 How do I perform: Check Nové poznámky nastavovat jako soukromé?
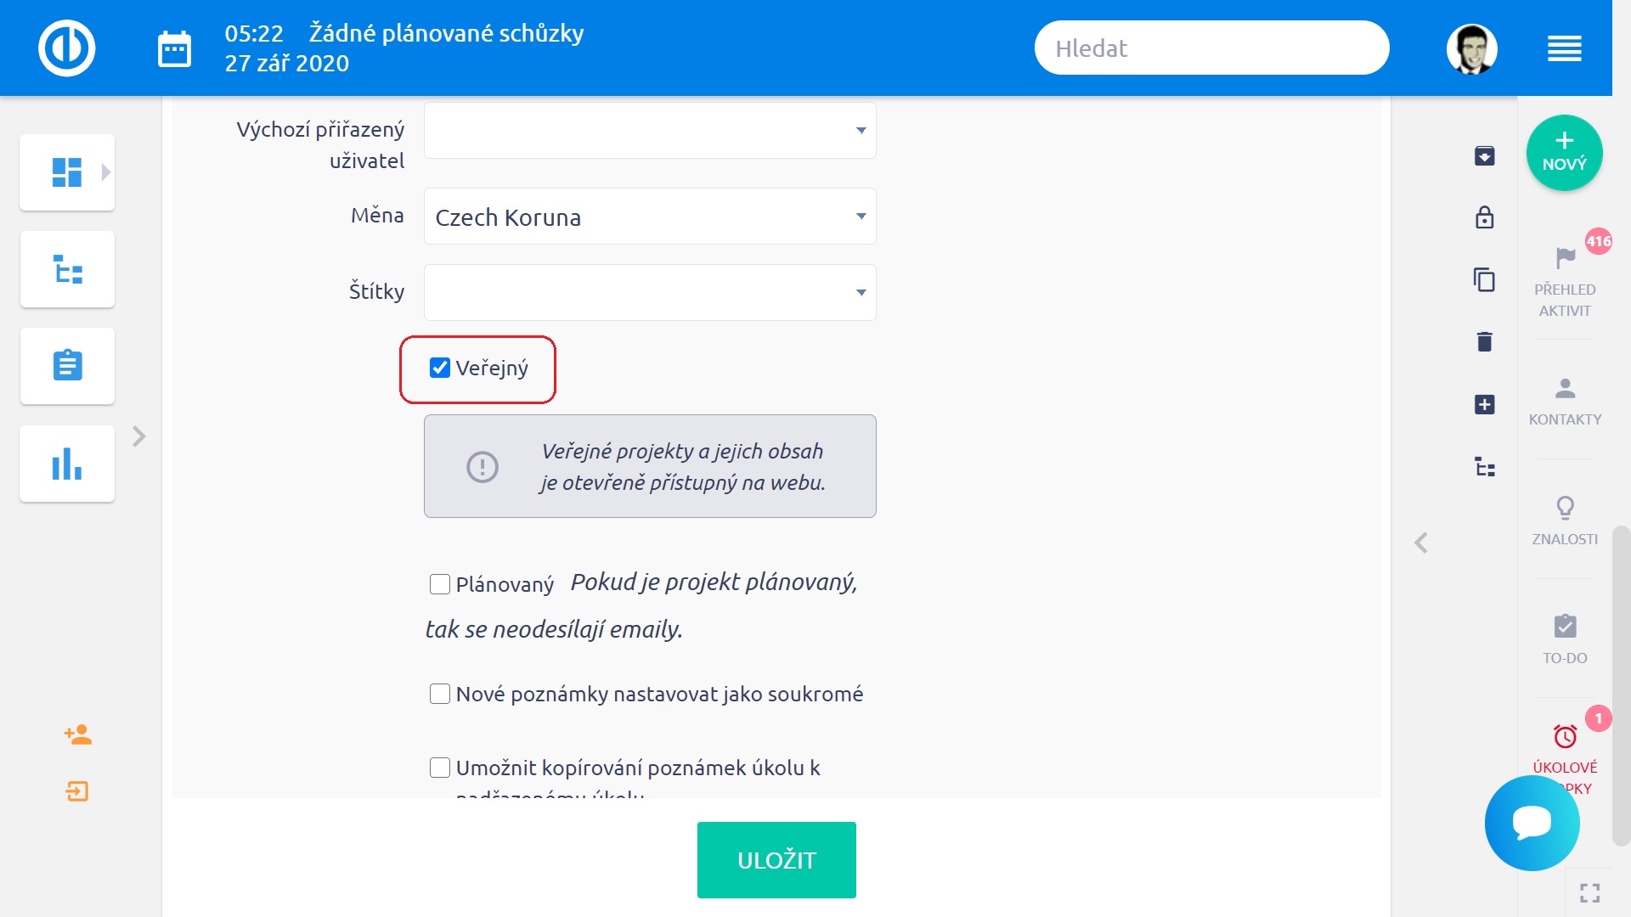pyautogui.click(x=439, y=694)
